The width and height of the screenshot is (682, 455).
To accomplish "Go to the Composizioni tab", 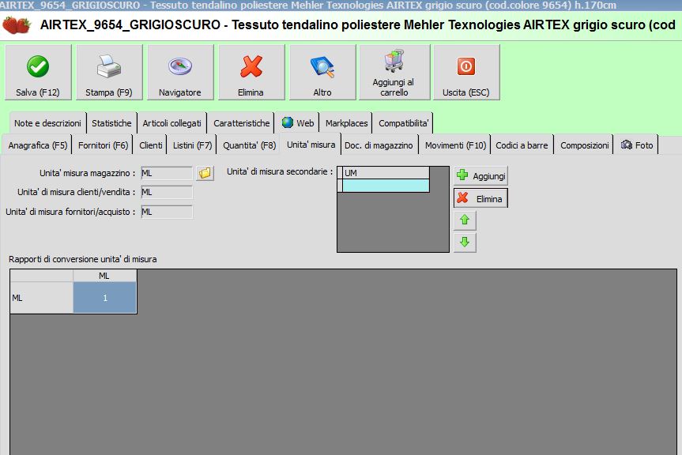I will (x=584, y=145).
